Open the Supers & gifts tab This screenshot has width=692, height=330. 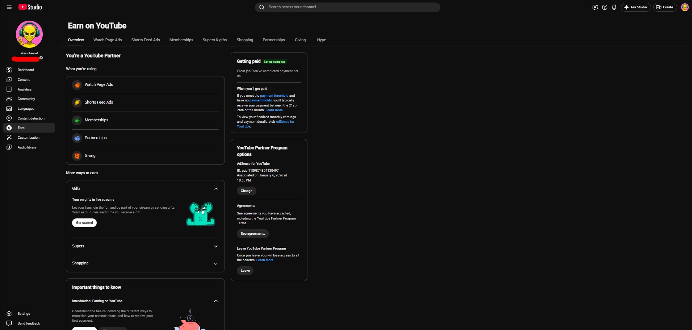click(215, 40)
